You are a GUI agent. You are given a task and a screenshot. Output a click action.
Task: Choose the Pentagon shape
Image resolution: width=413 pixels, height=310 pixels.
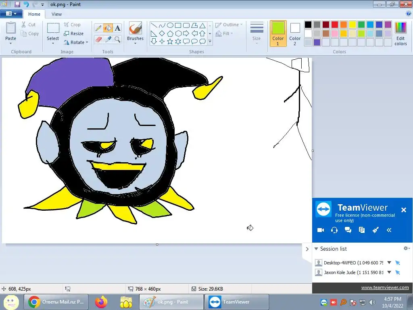pyautogui.click(x=170, y=34)
